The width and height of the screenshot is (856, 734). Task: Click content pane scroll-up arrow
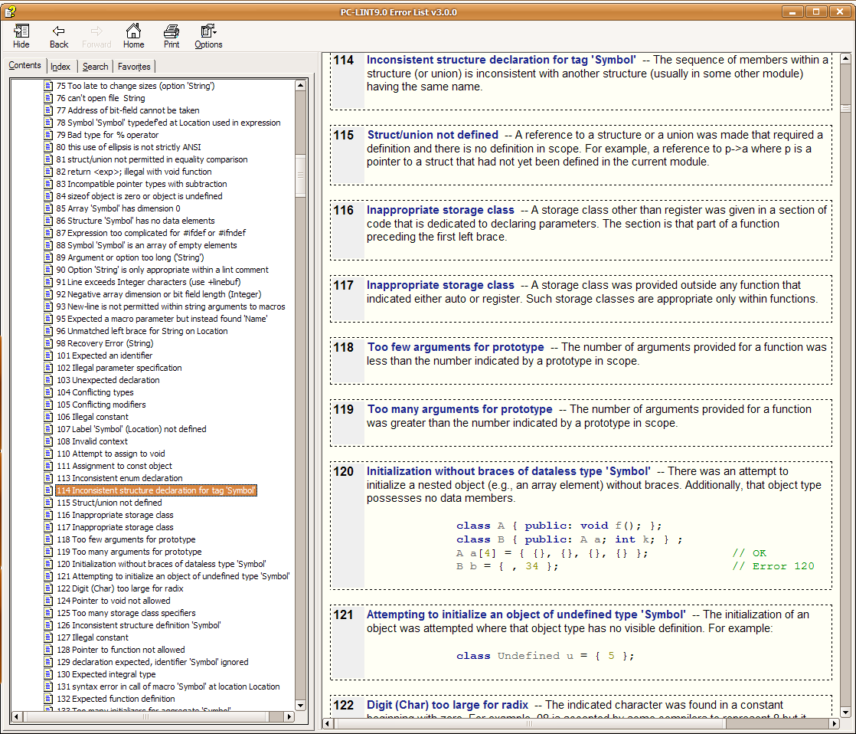tap(845, 58)
